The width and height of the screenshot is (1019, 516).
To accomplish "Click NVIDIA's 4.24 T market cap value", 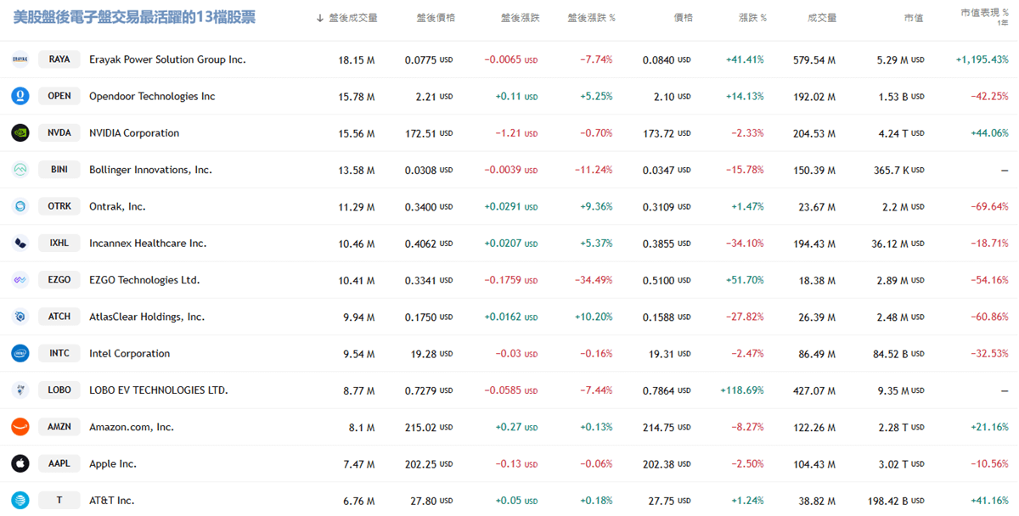I will 901,133.
